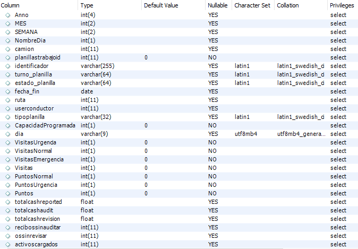The image size is (358, 249).
Task: Click the diamond icon beside activoscargados
Action: [x=8, y=244]
